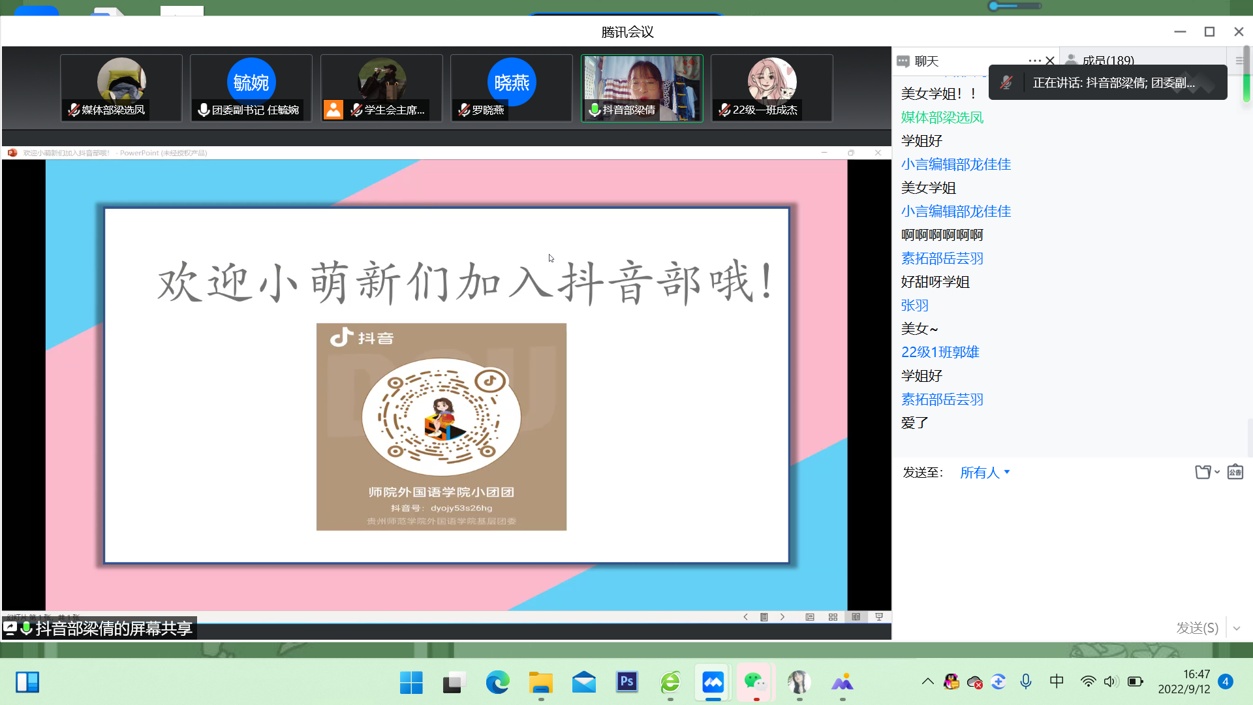The width and height of the screenshot is (1253, 705).
Task: Open the announcement 公告 icon
Action: coord(1235,472)
